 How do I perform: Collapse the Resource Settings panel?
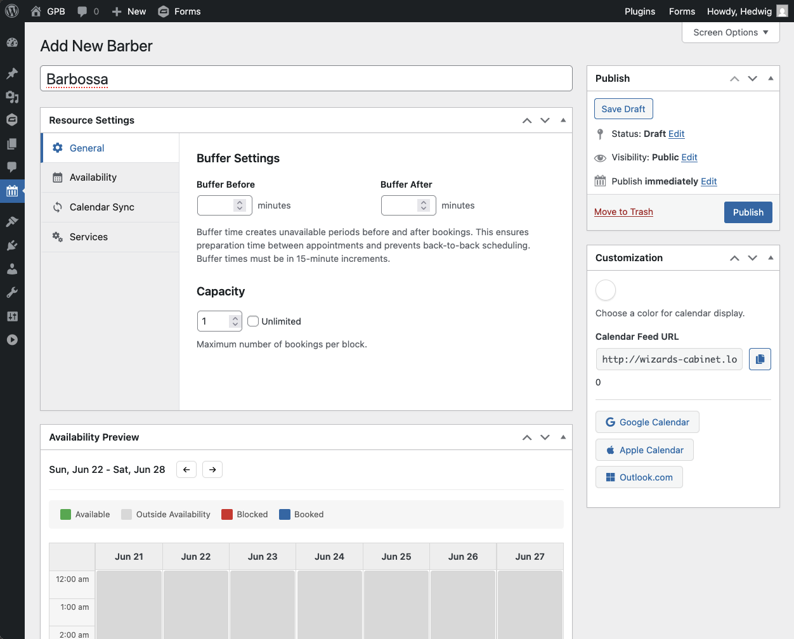point(563,120)
